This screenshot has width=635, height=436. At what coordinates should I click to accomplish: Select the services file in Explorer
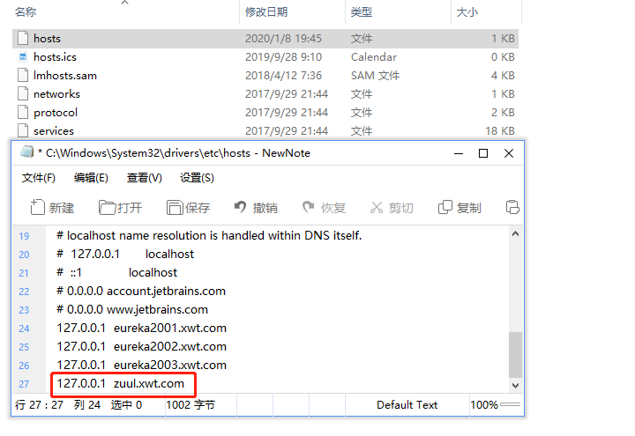[265, 131]
